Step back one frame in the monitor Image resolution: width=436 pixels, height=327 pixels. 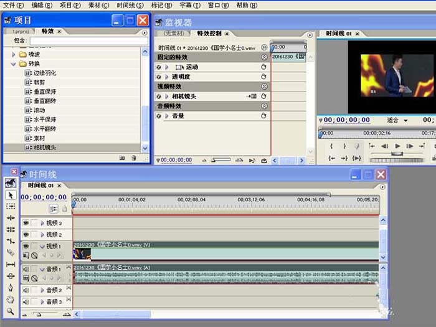click(x=385, y=146)
